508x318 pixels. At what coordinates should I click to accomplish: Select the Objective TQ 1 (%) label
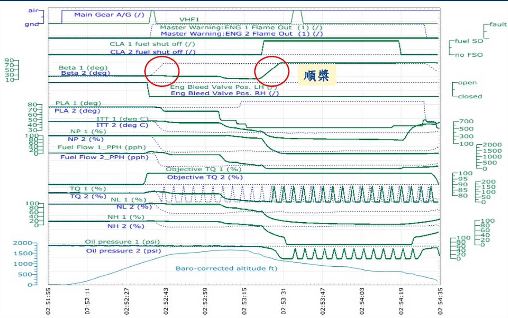(x=203, y=169)
